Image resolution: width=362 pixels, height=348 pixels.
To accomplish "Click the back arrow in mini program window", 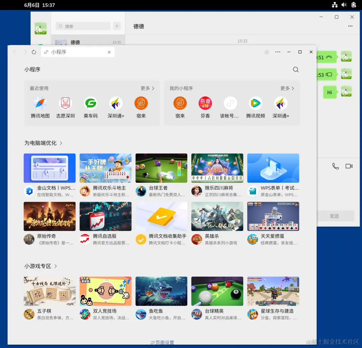I will tap(14, 52).
